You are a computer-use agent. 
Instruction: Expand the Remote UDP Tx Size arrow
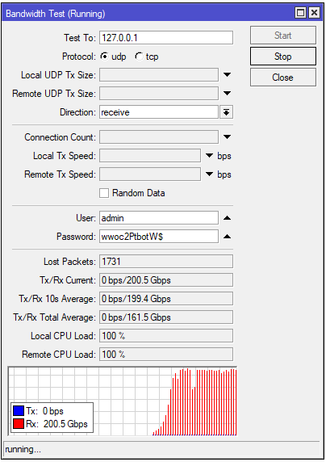tap(227, 94)
